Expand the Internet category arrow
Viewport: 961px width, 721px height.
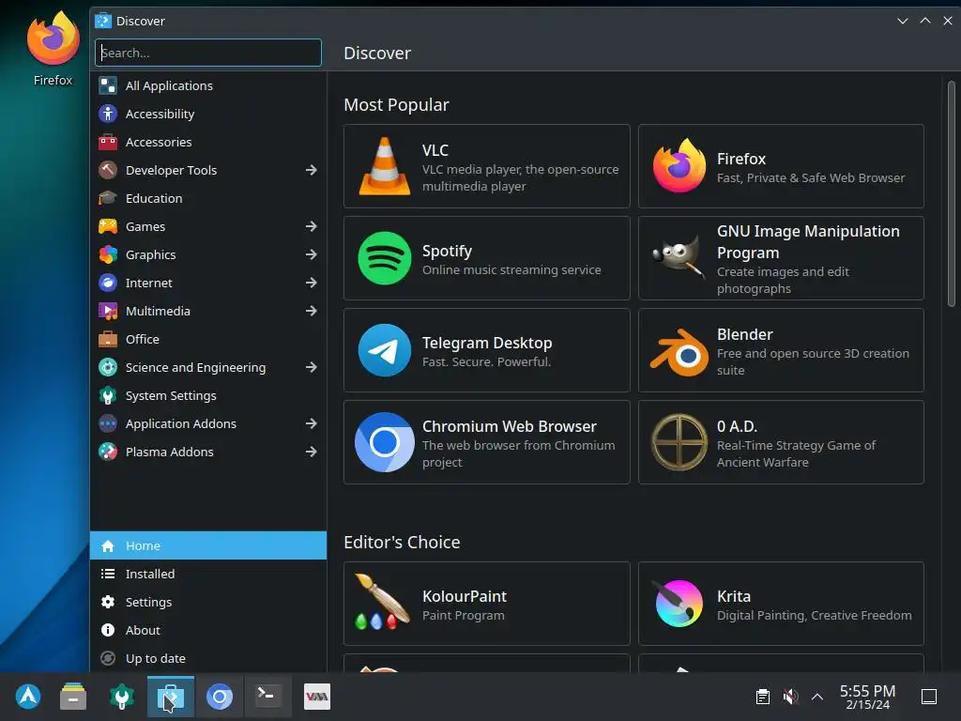pyautogui.click(x=312, y=283)
